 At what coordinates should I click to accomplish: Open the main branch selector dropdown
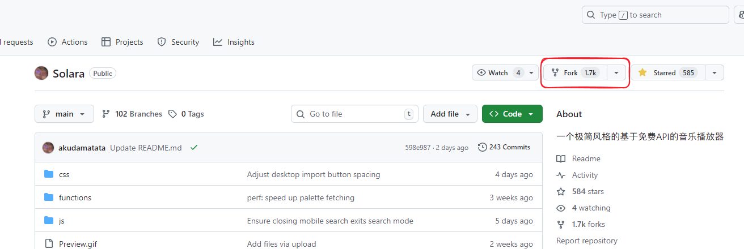point(64,114)
